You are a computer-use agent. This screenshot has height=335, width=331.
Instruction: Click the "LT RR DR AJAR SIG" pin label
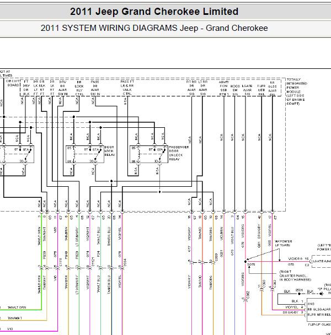[203, 88]
